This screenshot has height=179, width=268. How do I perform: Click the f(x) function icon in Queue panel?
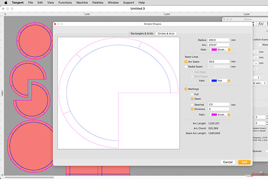(x=261, y=24)
